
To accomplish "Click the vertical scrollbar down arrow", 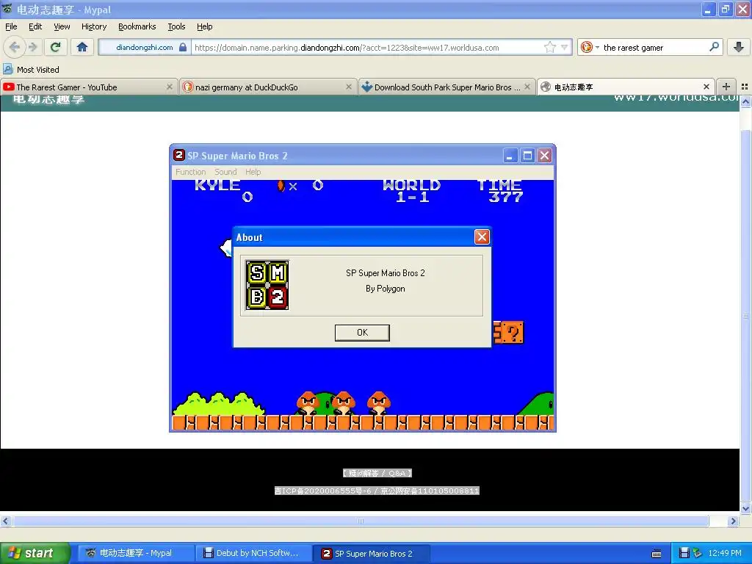I will [x=745, y=509].
